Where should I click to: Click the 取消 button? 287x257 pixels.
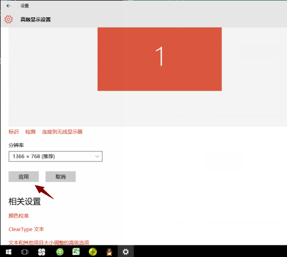click(60, 177)
